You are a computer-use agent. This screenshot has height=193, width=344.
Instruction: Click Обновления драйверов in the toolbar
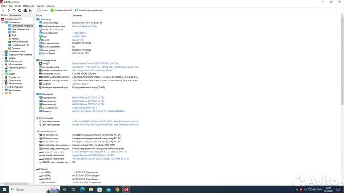(88, 10)
